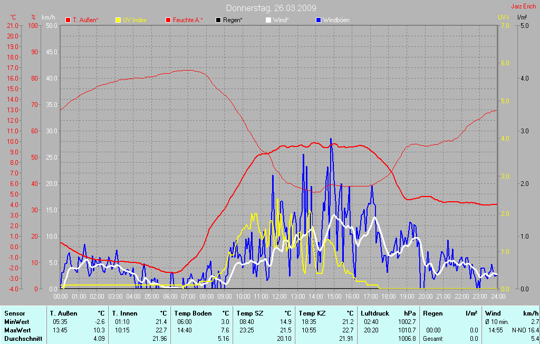
Task: Click the Luftdruck minimum value 1002.7
Action: (407, 322)
